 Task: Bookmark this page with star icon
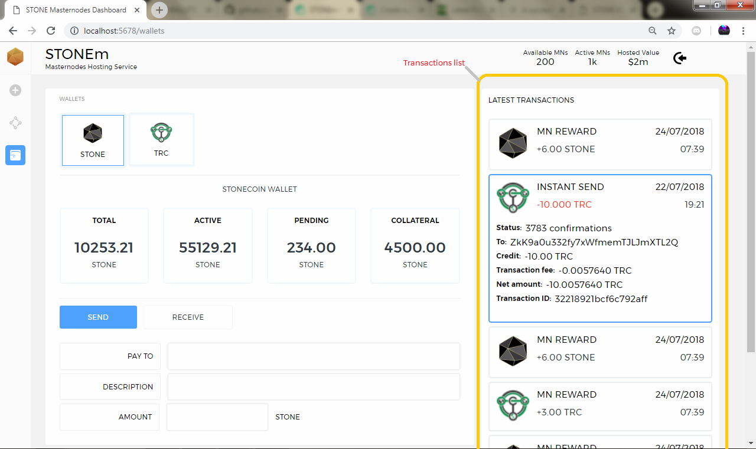672,31
